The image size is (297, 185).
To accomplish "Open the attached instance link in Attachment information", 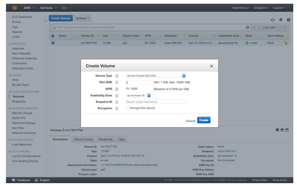I will point(117,165).
